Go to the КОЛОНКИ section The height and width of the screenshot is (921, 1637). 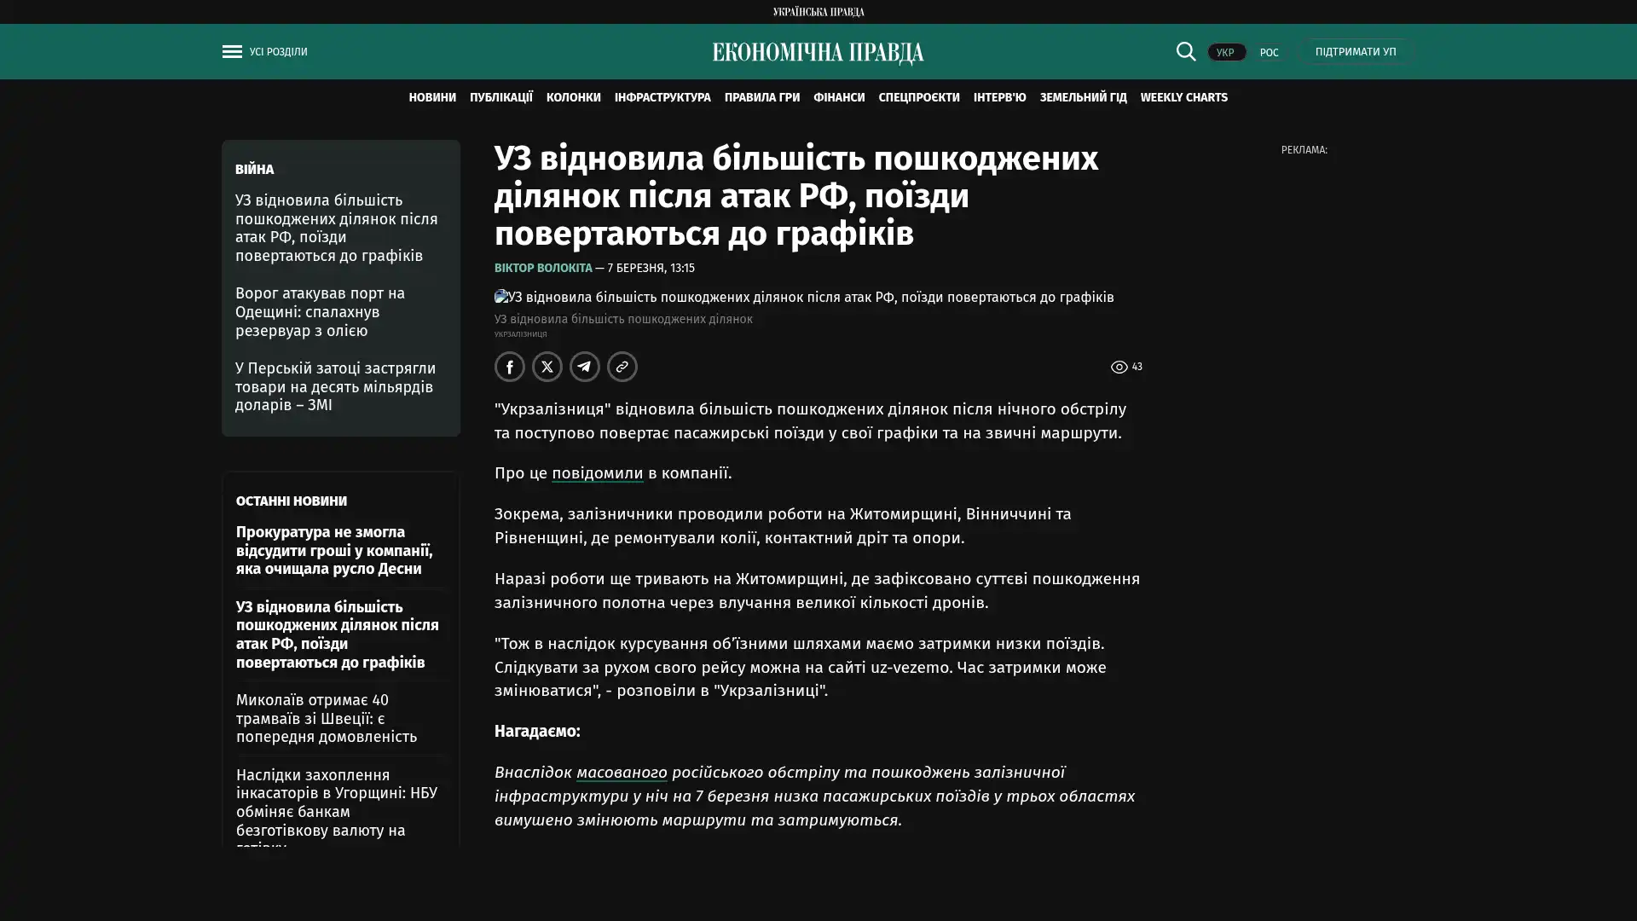pyautogui.click(x=574, y=97)
